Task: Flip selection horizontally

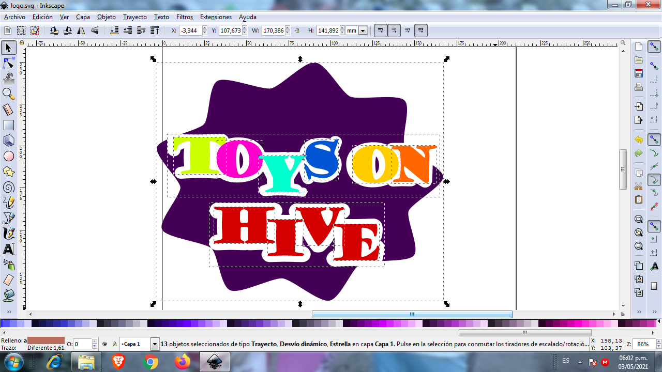Action: pyautogui.click(x=81, y=30)
